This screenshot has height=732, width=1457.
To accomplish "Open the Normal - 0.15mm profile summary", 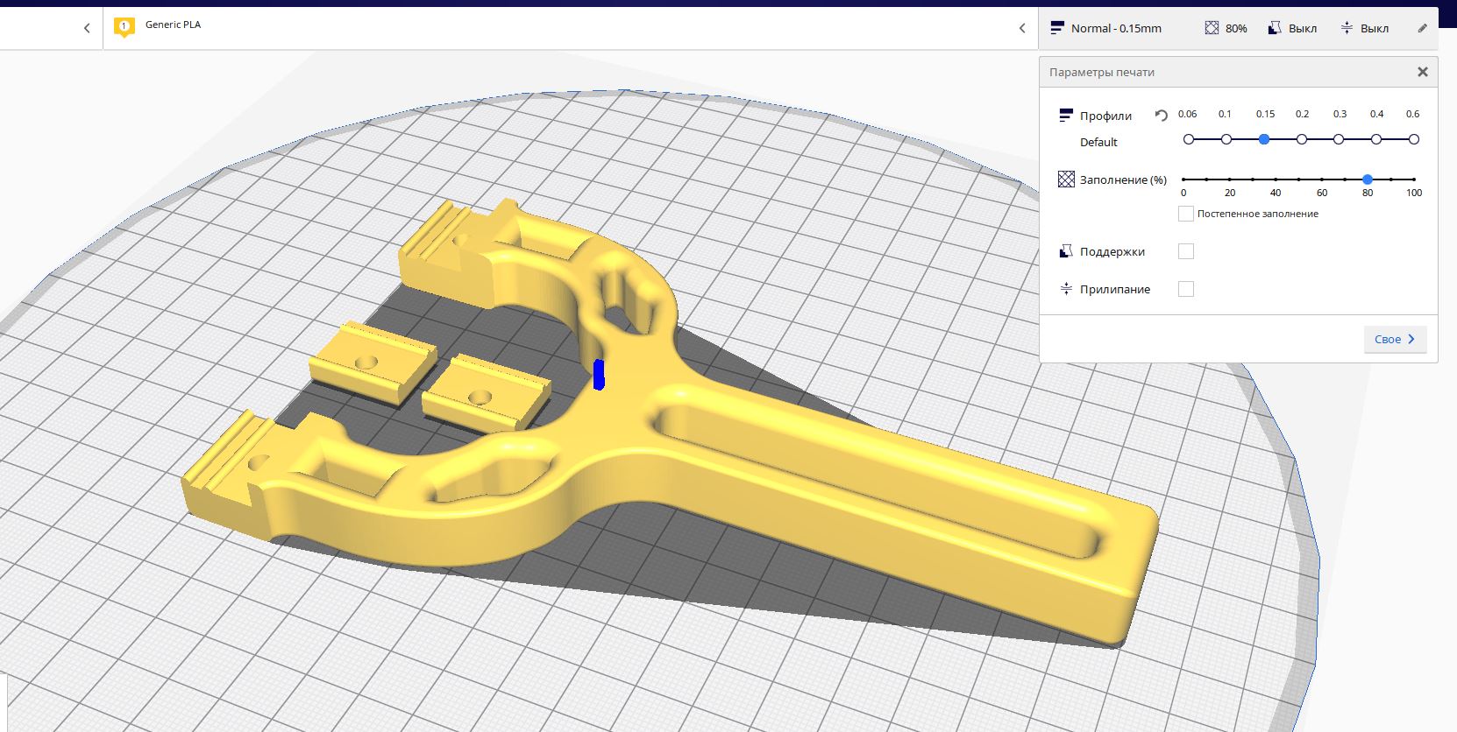I will [1116, 28].
